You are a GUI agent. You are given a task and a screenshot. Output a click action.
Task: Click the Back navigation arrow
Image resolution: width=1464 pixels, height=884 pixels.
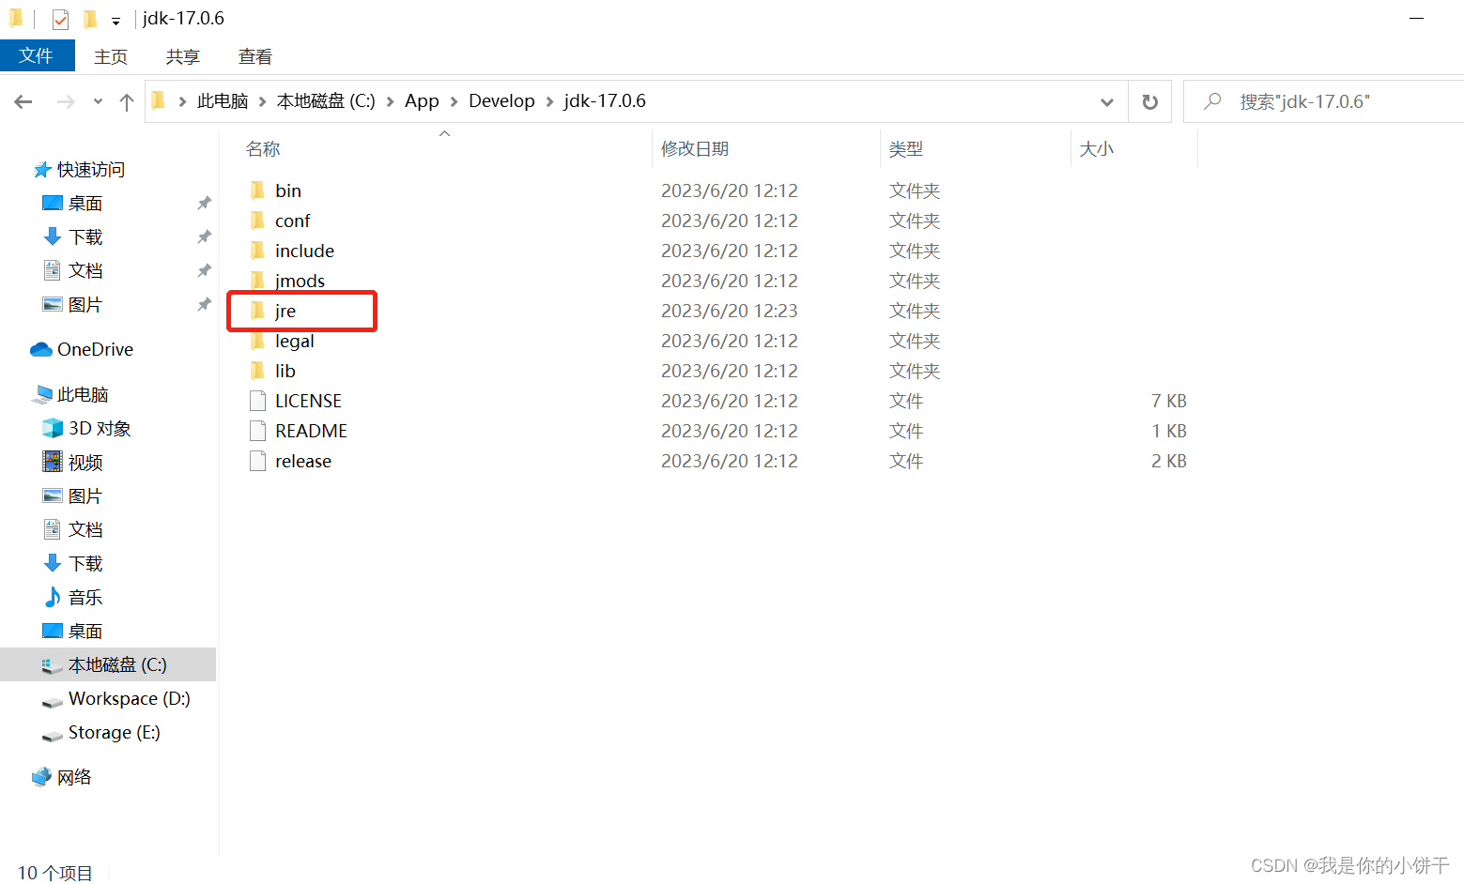tap(23, 100)
